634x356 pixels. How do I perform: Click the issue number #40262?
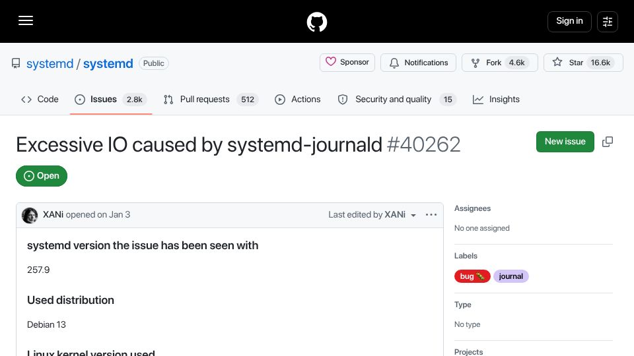tap(423, 144)
